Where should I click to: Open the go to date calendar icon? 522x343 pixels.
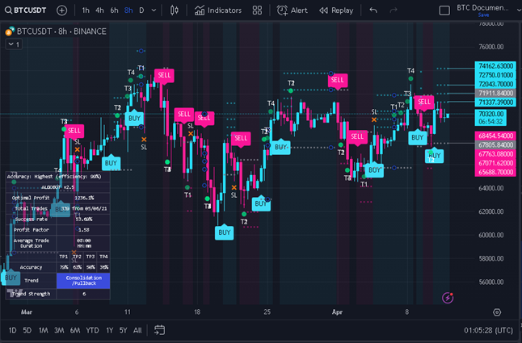coord(159,330)
